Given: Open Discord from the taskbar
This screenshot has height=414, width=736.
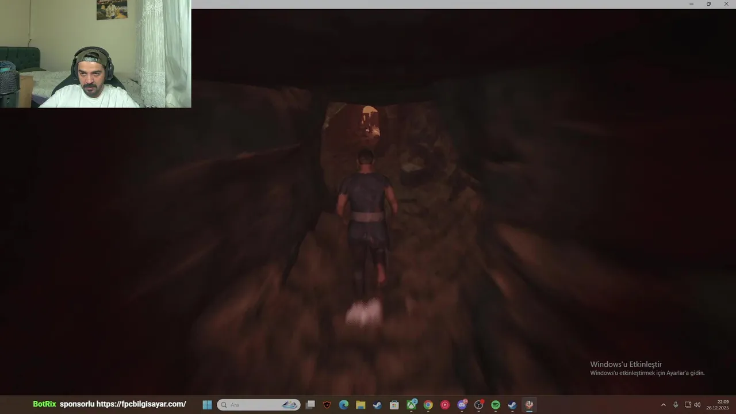Looking at the screenshot, I should point(462,405).
